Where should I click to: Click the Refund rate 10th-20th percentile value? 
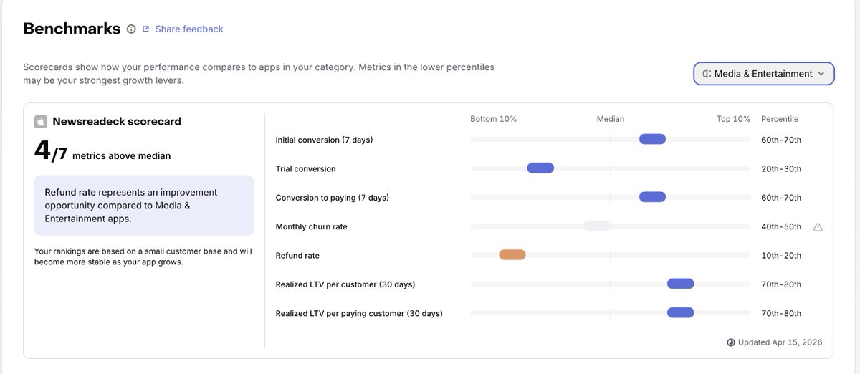click(781, 256)
